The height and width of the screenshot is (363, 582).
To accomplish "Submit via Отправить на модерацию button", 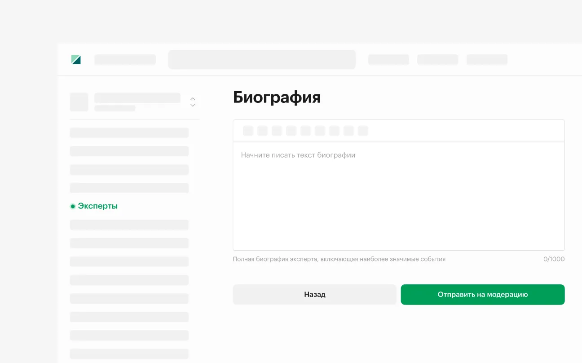I will coord(483,294).
